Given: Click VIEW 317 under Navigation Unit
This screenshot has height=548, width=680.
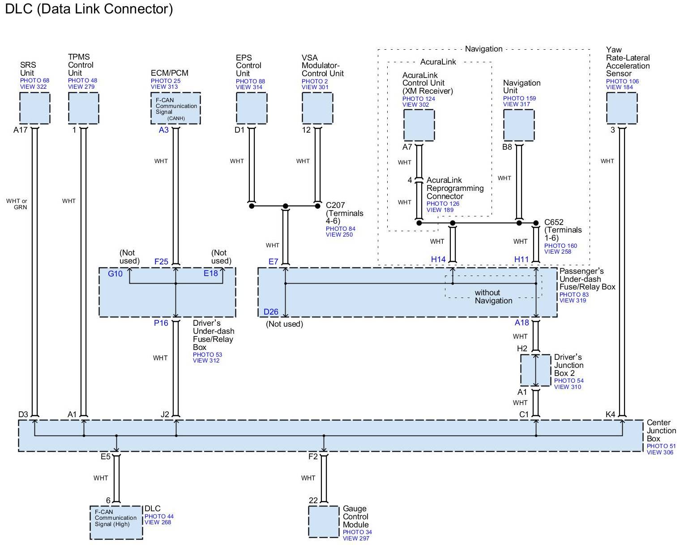Looking at the screenshot, I should 516,104.
